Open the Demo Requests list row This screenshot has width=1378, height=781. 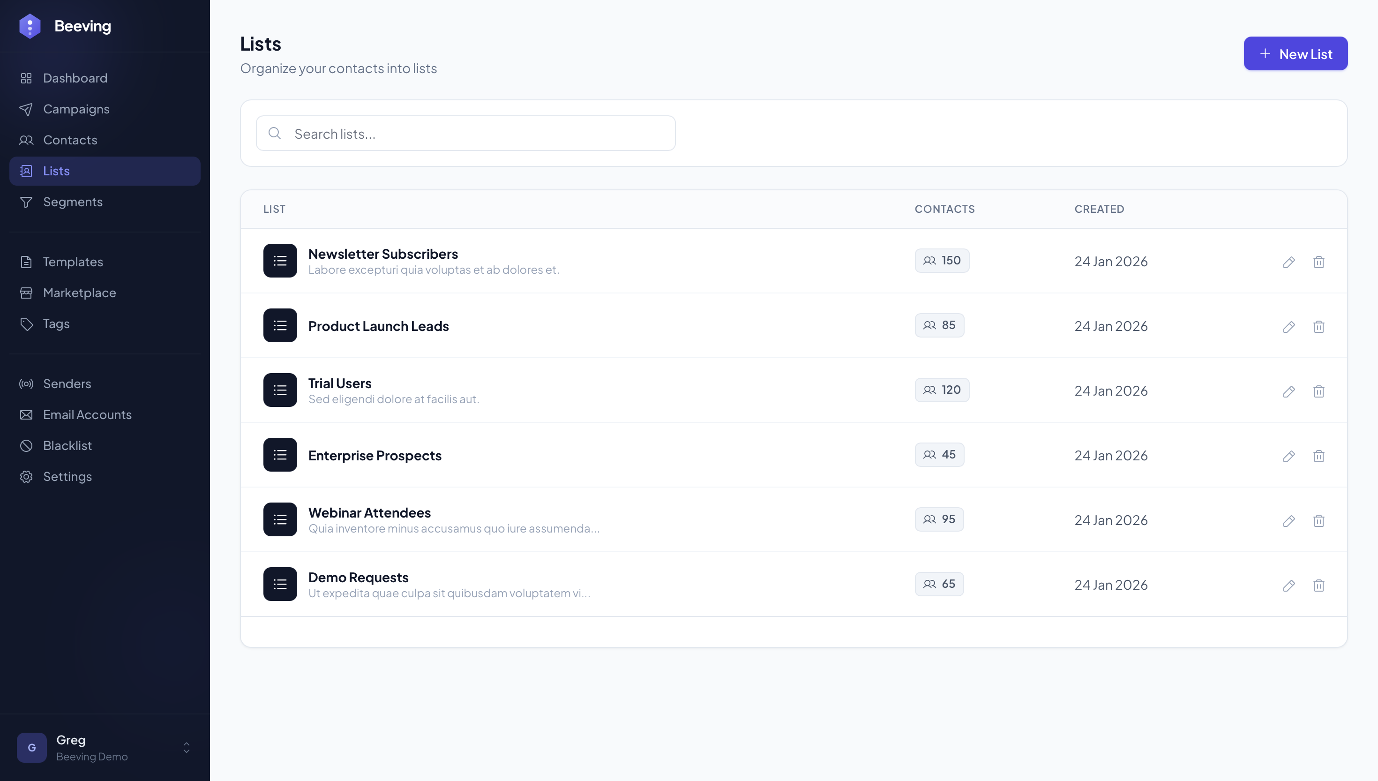tap(358, 577)
